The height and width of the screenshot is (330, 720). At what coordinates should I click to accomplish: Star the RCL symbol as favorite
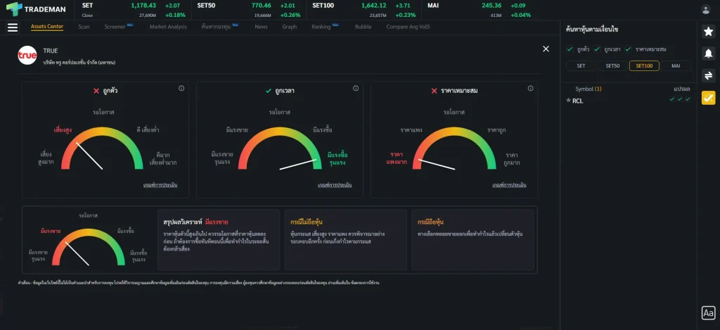tap(568, 101)
